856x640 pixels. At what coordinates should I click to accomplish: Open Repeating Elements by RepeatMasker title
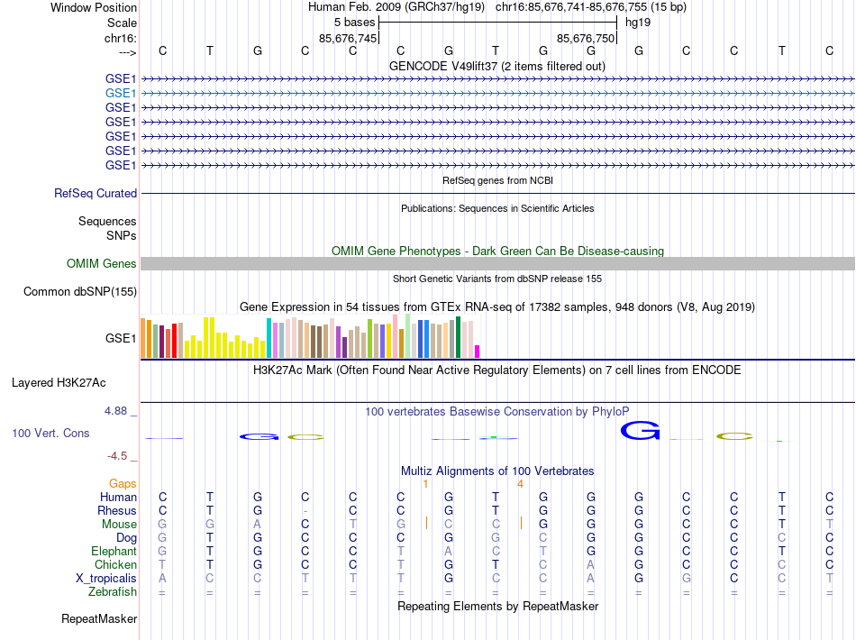pos(498,606)
